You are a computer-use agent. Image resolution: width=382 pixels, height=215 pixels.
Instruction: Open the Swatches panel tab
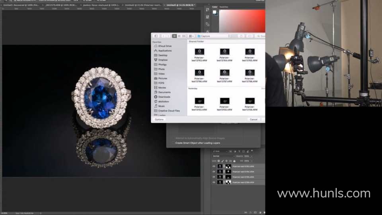tap(224, 7)
